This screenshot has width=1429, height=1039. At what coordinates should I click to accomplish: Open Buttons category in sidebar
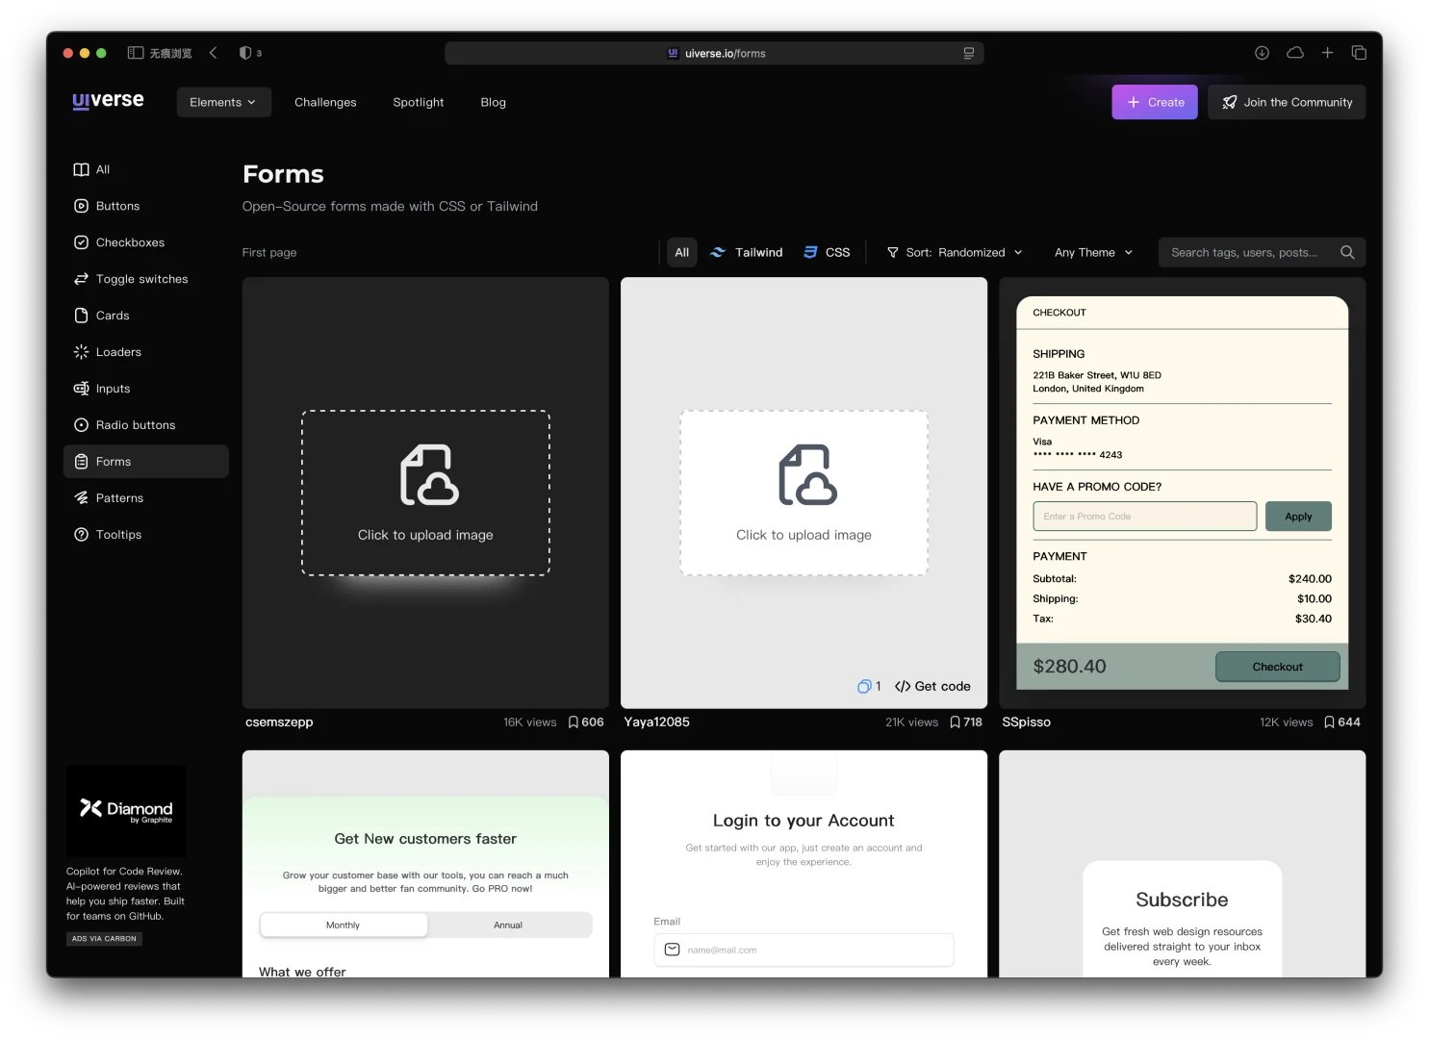(146, 206)
